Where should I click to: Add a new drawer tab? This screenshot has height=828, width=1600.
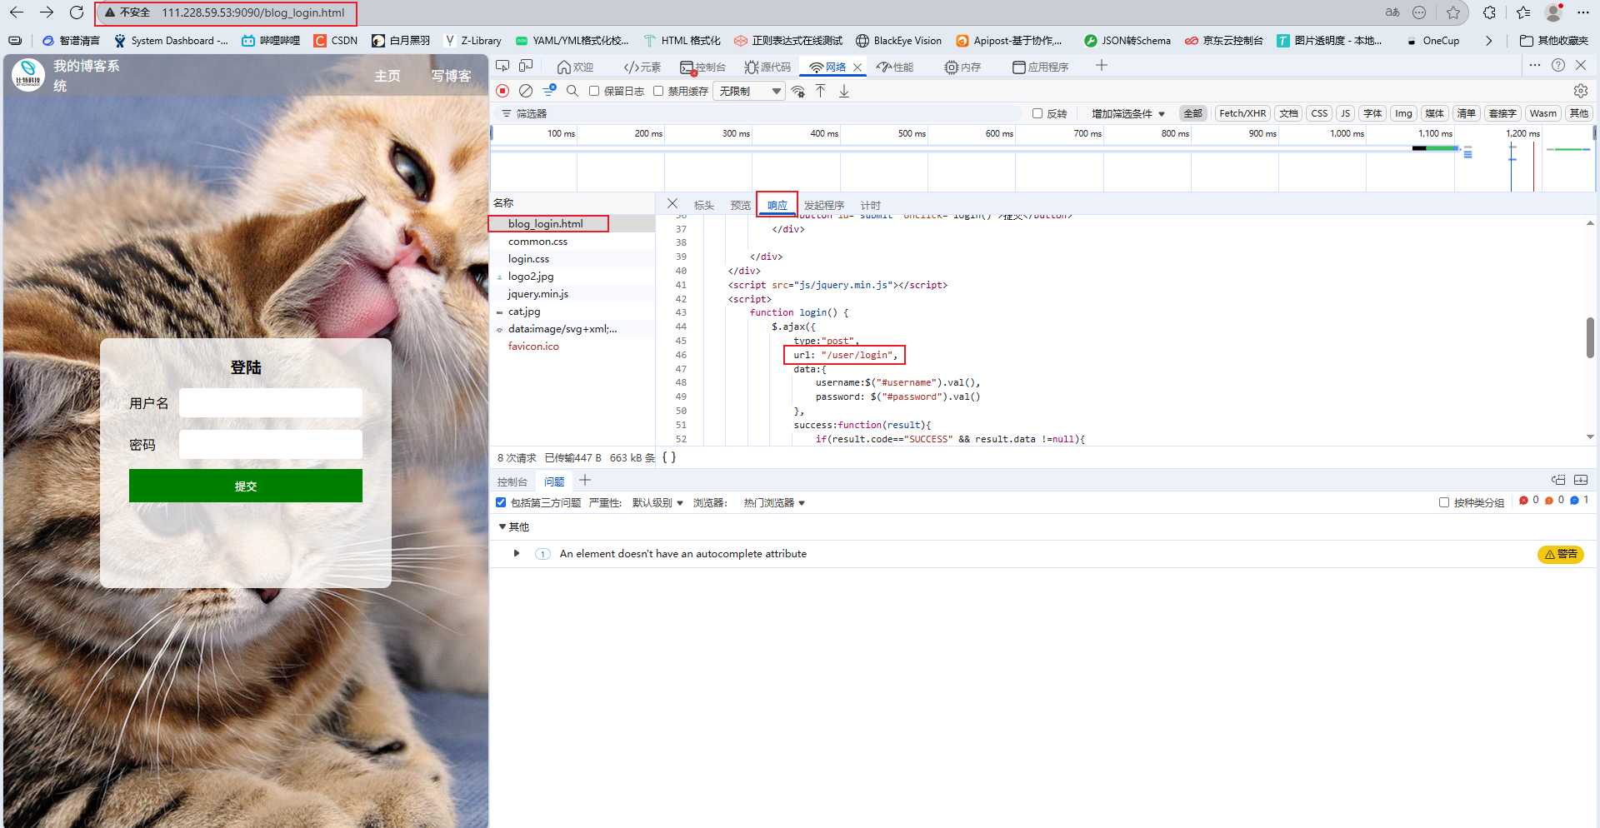click(x=585, y=480)
